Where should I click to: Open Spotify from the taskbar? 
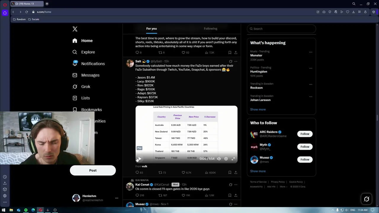(x=26, y=210)
